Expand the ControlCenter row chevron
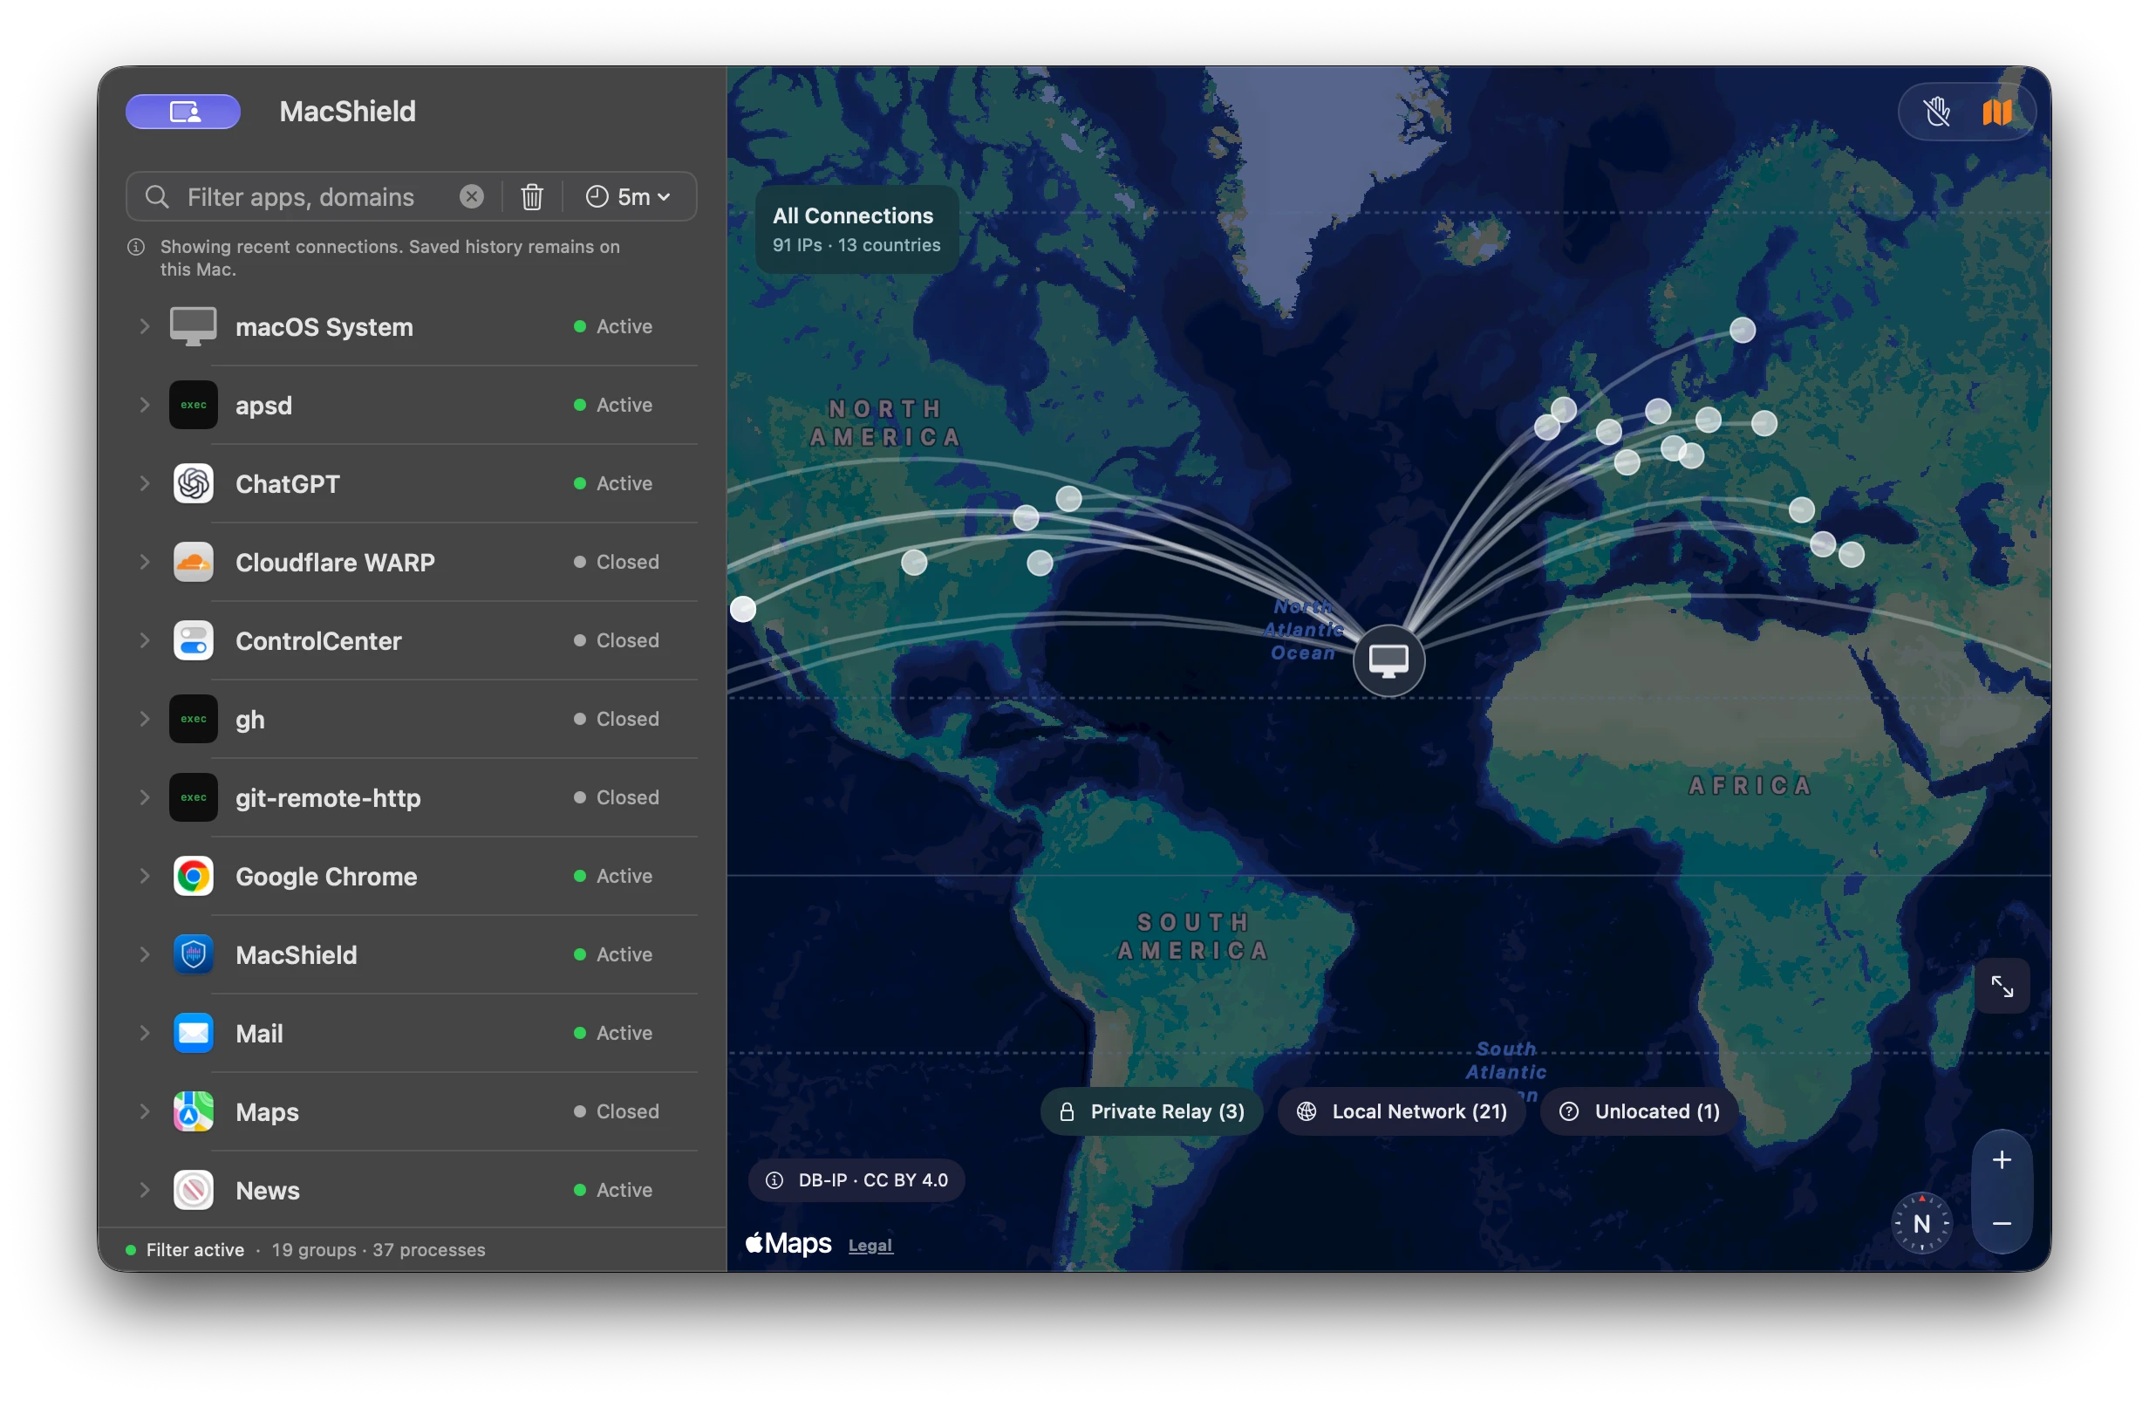2149x1401 pixels. tap(144, 640)
